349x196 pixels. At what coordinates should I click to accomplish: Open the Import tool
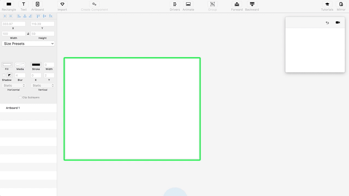point(62,4)
